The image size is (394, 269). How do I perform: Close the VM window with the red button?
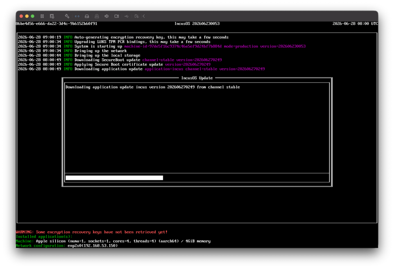[x=21, y=16]
